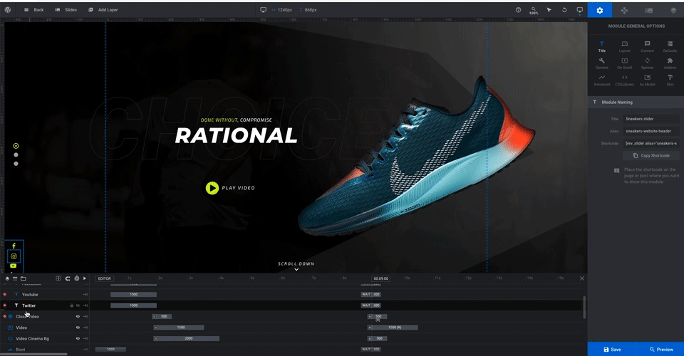This screenshot has width=684, height=356.
Task: Click the Video Cinema Bg 2000 animation bar
Action: 186,338
